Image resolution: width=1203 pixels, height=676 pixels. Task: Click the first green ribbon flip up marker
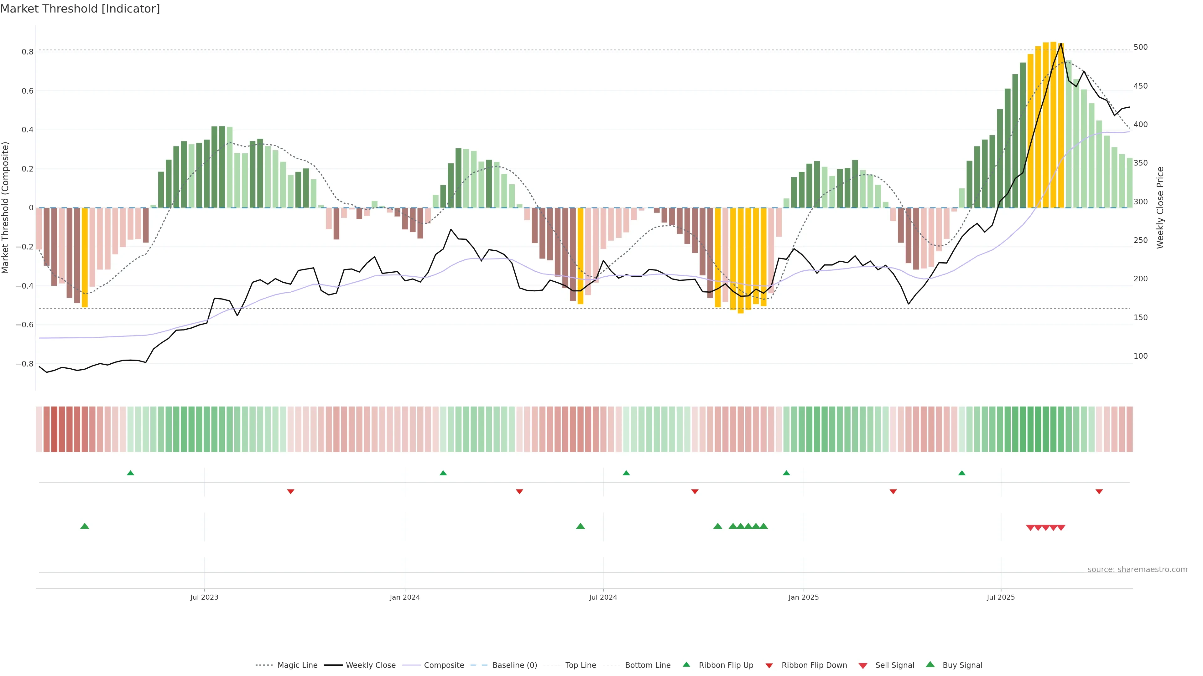(x=130, y=473)
